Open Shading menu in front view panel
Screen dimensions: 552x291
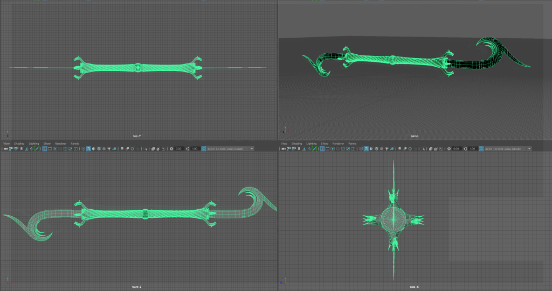coord(19,144)
